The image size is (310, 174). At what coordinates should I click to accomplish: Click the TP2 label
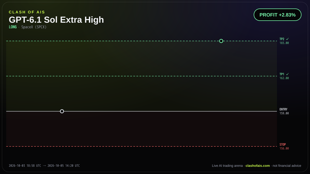(x=282, y=39)
